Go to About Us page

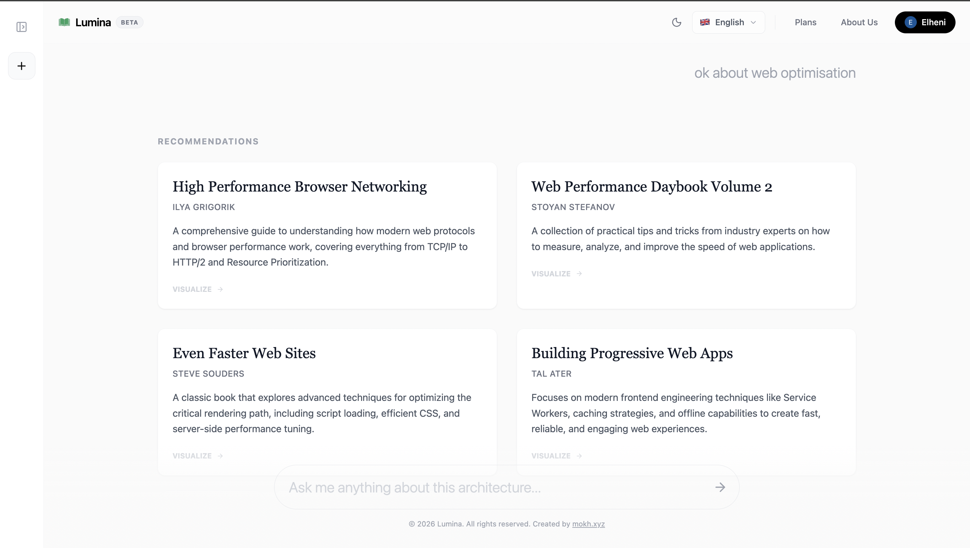[859, 22]
